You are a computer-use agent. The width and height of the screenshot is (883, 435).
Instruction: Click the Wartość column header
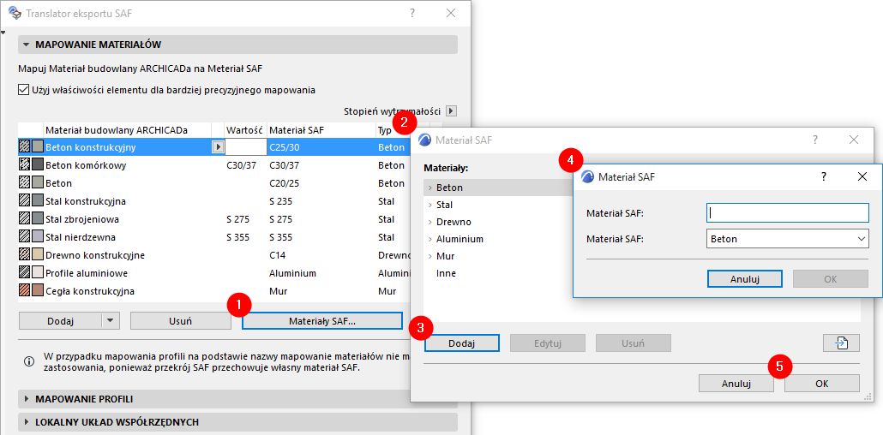pyautogui.click(x=245, y=130)
